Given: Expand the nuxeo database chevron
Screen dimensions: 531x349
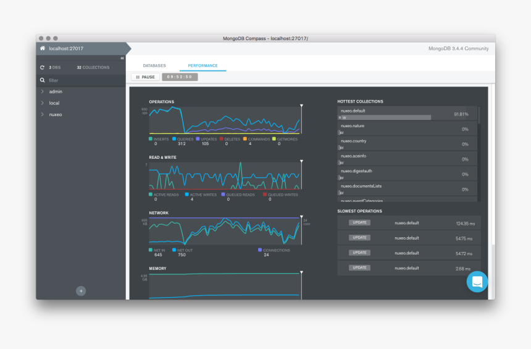Looking at the screenshot, I should tap(43, 114).
